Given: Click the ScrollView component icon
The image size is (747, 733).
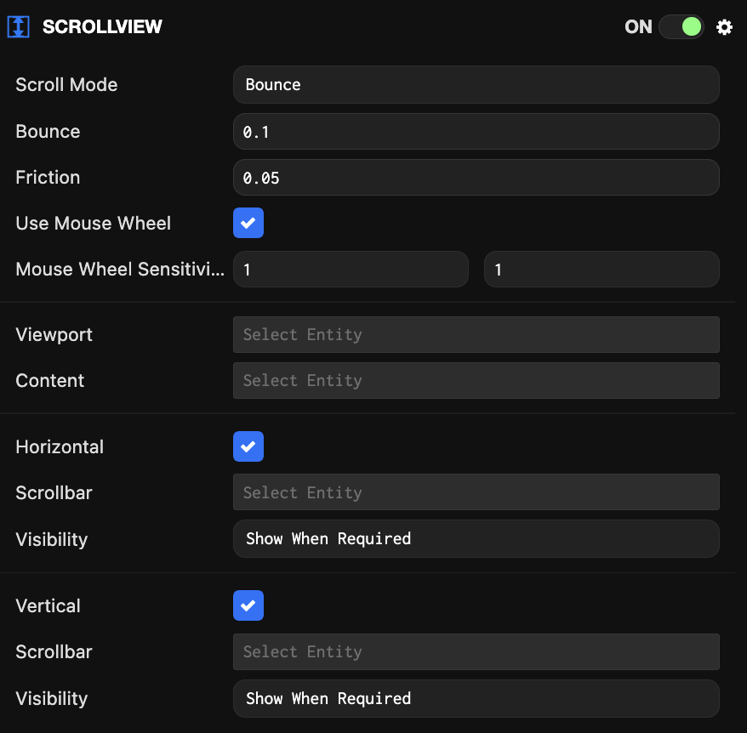Looking at the screenshot, I should [x=20, y=26].
